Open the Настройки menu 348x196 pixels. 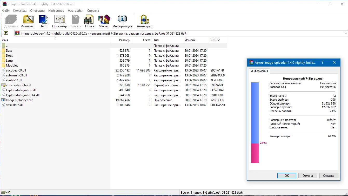(75, 10)
